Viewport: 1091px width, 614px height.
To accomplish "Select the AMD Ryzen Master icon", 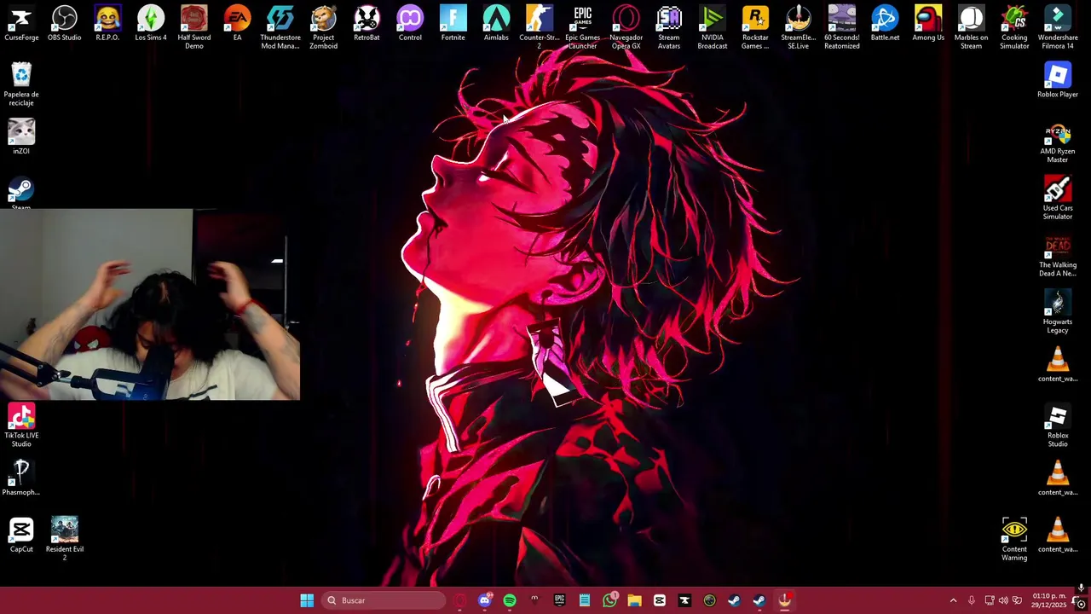I will click(1058, 142).
